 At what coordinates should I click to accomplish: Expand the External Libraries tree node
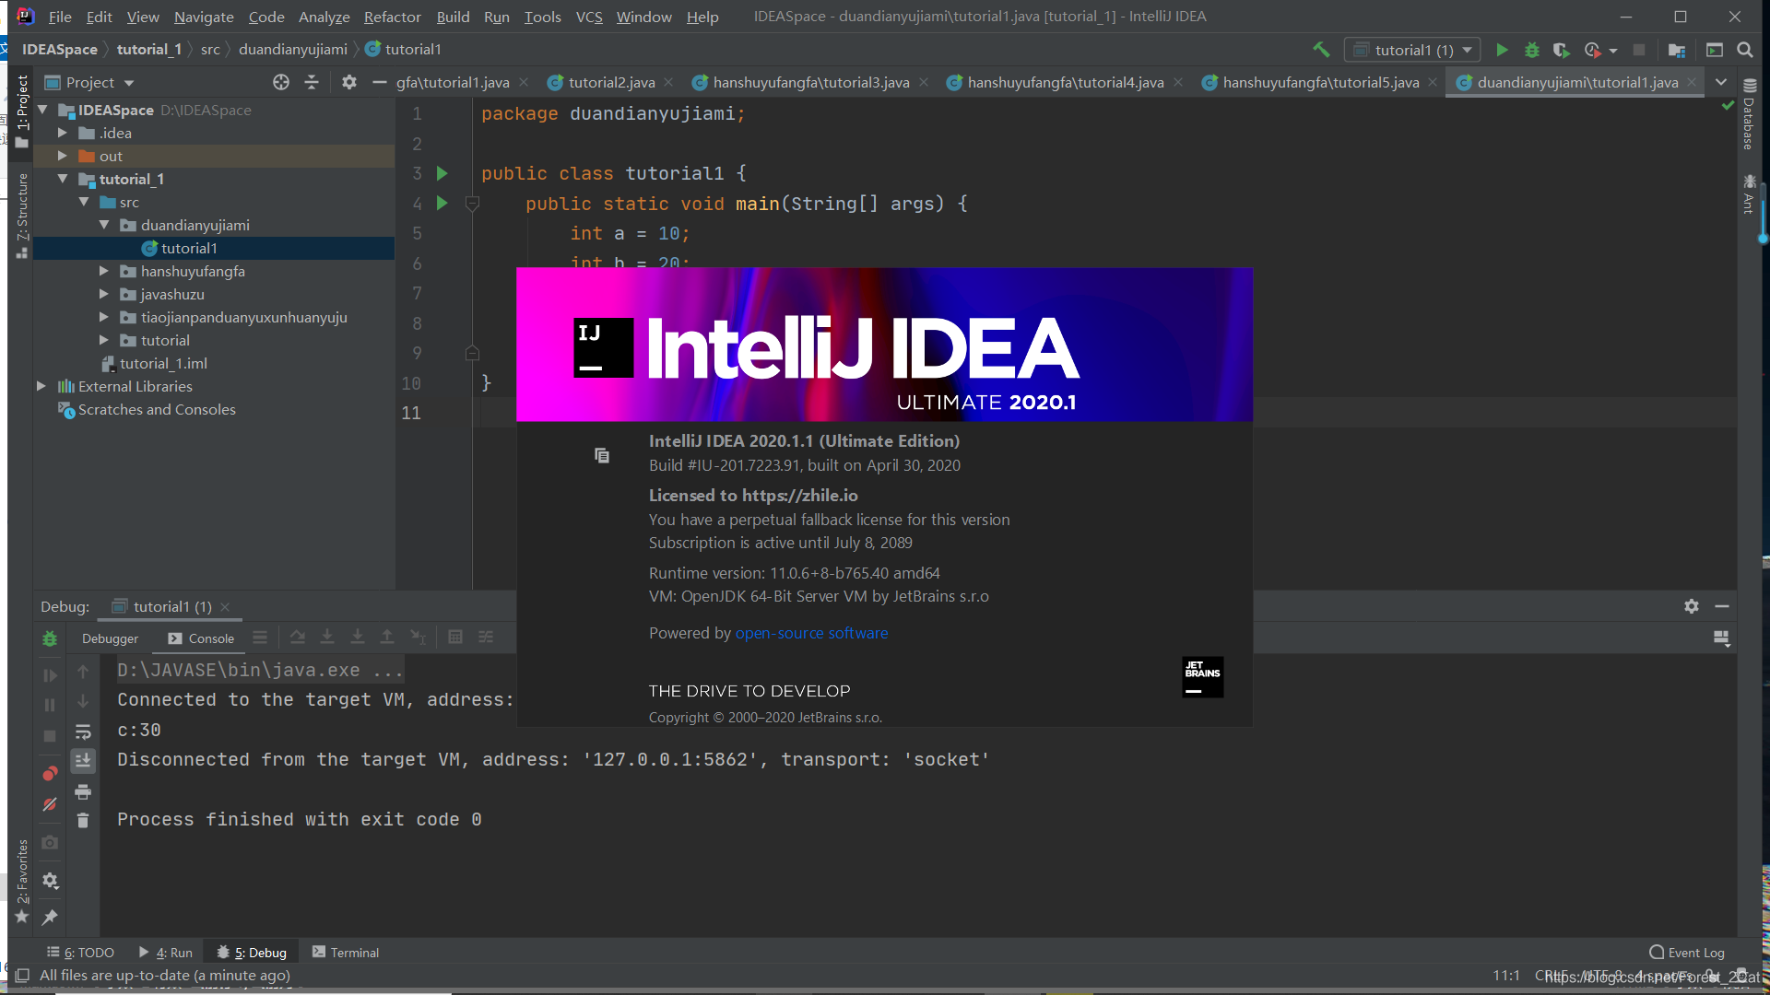point(41,386)
